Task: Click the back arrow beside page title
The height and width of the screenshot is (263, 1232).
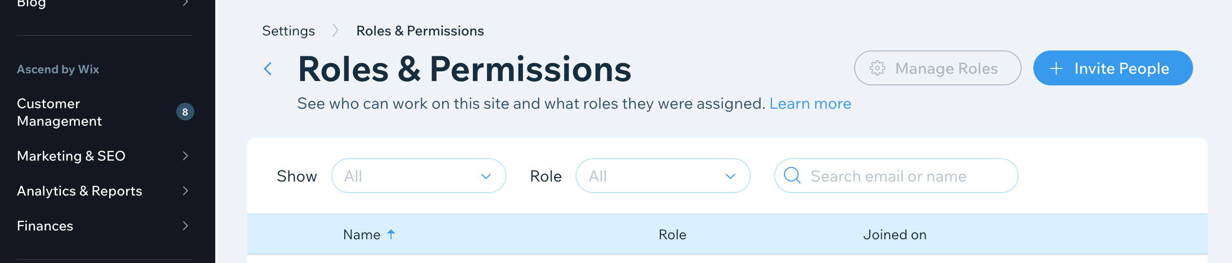Action: [268, 69]
